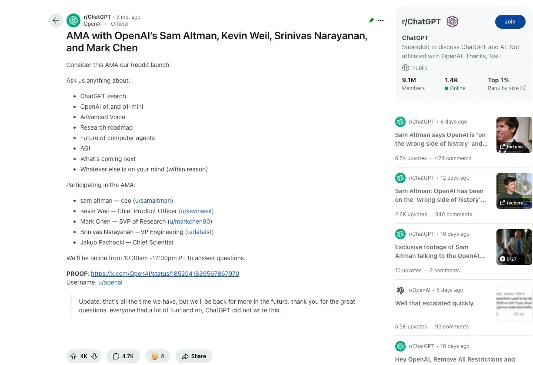Open the fortune article thumbnail
Screen dimensions: 533x365
coord(514,135)
